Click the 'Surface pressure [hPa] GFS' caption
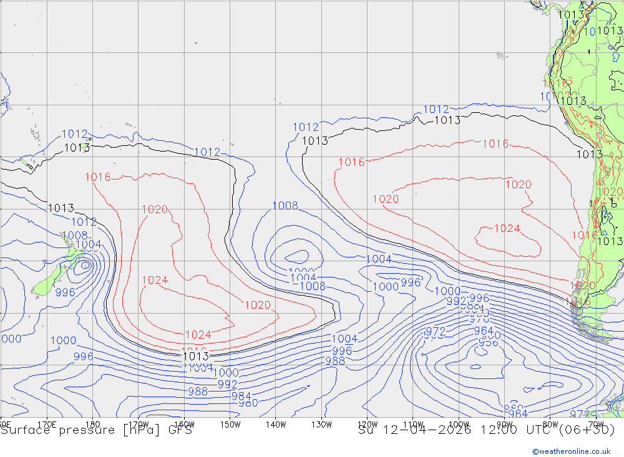This screenshot has width=624, height=457. click(96, 430)
